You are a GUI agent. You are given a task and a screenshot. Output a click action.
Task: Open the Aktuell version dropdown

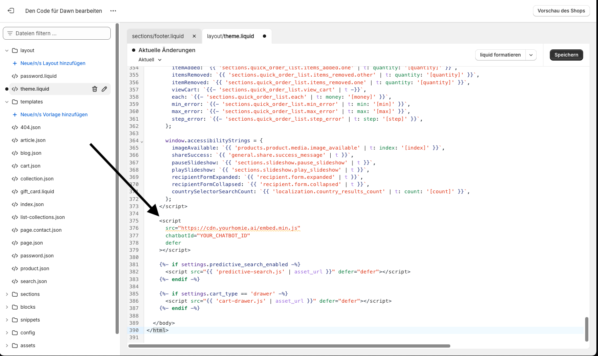point(149,59)
